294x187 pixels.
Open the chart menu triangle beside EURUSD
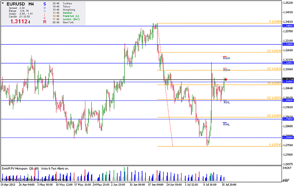(x=3, y=3)
